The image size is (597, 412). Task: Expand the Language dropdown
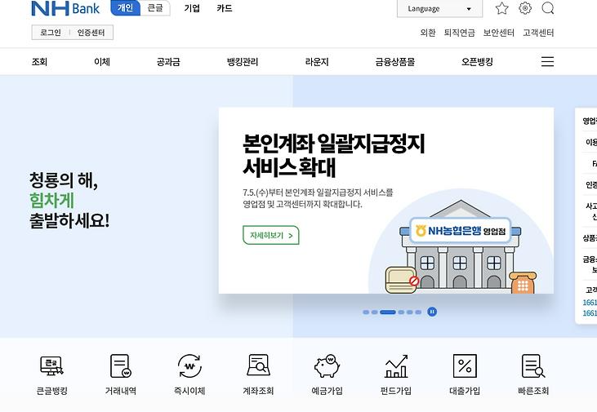[439, 8]
